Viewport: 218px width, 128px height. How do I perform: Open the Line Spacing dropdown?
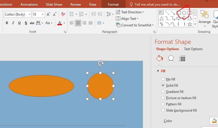(110, 14)
